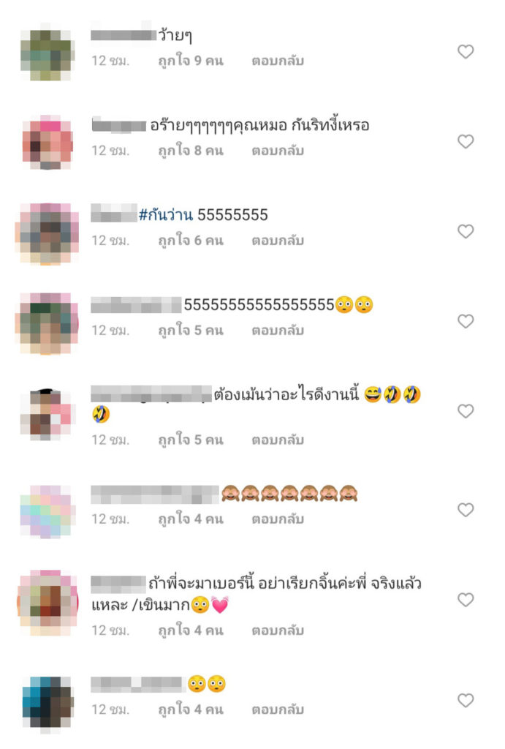
Task: Open pastel avatar of monkey emoji commenter
Action: [46, 511]
